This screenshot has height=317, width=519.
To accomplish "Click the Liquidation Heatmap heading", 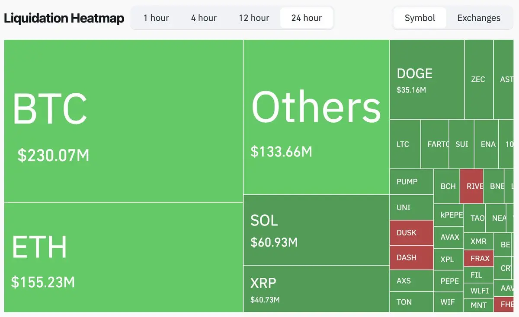I will [64, 18].
